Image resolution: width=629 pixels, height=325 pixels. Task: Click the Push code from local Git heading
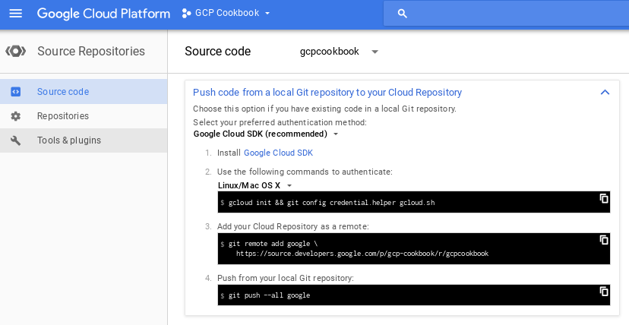pos(327,93)
